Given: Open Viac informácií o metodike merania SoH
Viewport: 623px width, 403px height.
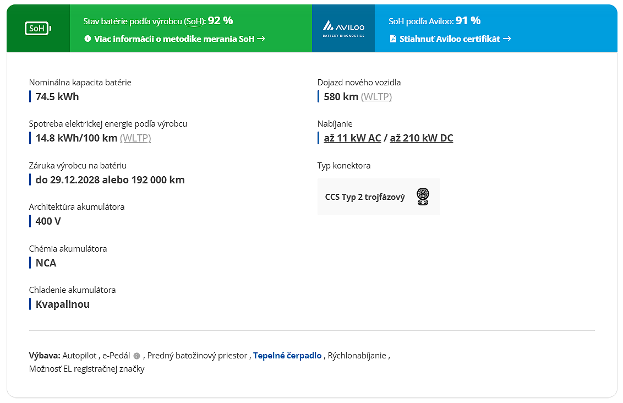Looking at the screenshot, I should (x=174, y=39).
